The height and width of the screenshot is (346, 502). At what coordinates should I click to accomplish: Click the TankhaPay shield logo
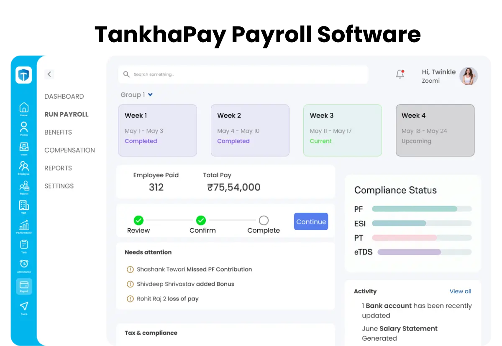pos(24,75)
